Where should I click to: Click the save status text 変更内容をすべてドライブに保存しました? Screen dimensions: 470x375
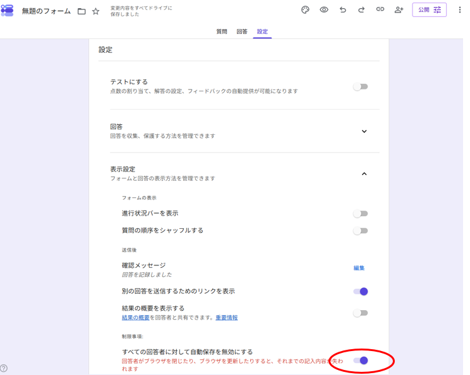(x=141, y=11)
